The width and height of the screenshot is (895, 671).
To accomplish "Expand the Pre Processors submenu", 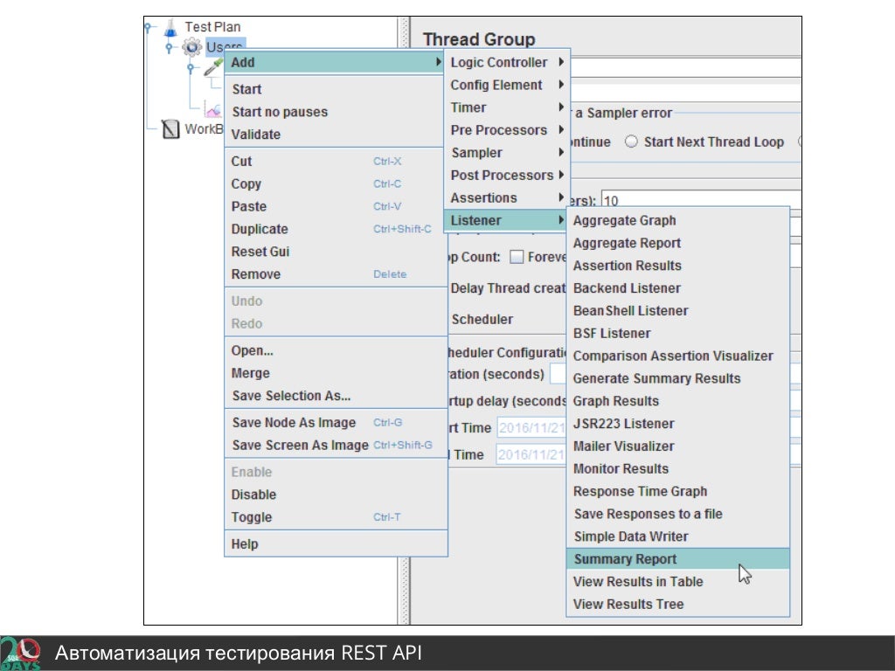I will pos(506,130).
